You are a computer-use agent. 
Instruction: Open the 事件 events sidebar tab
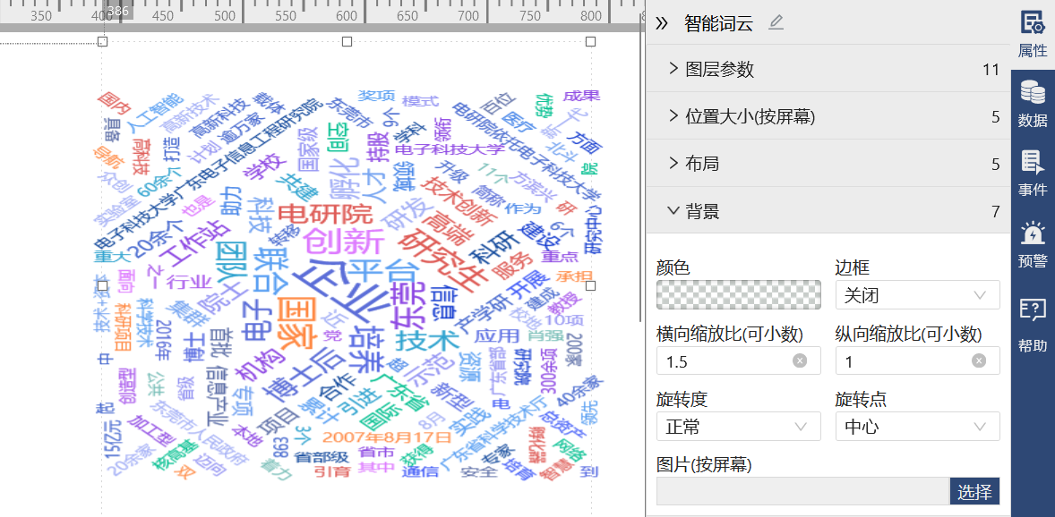pos(1032,173)
